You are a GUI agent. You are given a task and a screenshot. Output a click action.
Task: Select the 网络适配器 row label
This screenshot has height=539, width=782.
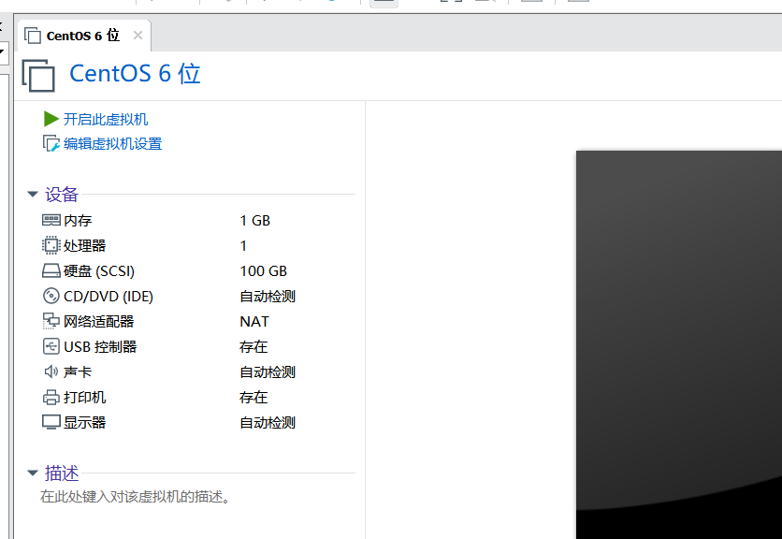tap(99, 321)
